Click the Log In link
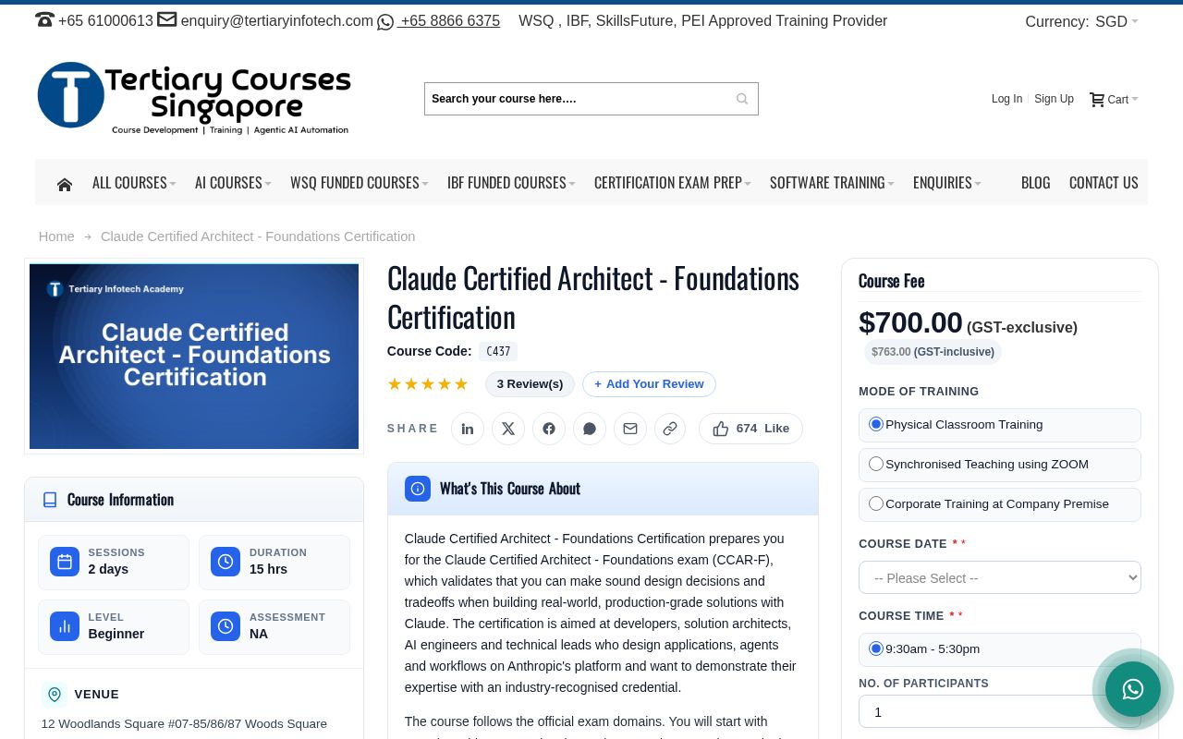1183x739 pixels. click(1006, 99)
